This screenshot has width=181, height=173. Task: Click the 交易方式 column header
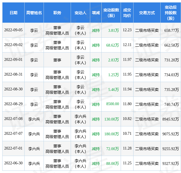(147, 13)
